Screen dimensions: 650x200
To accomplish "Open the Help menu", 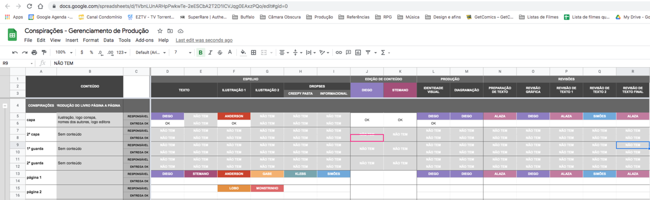I will click(x=164, y=40).
